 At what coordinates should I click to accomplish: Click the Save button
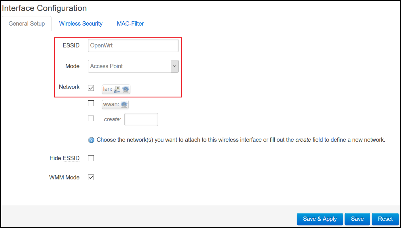(x=357, y=219)
